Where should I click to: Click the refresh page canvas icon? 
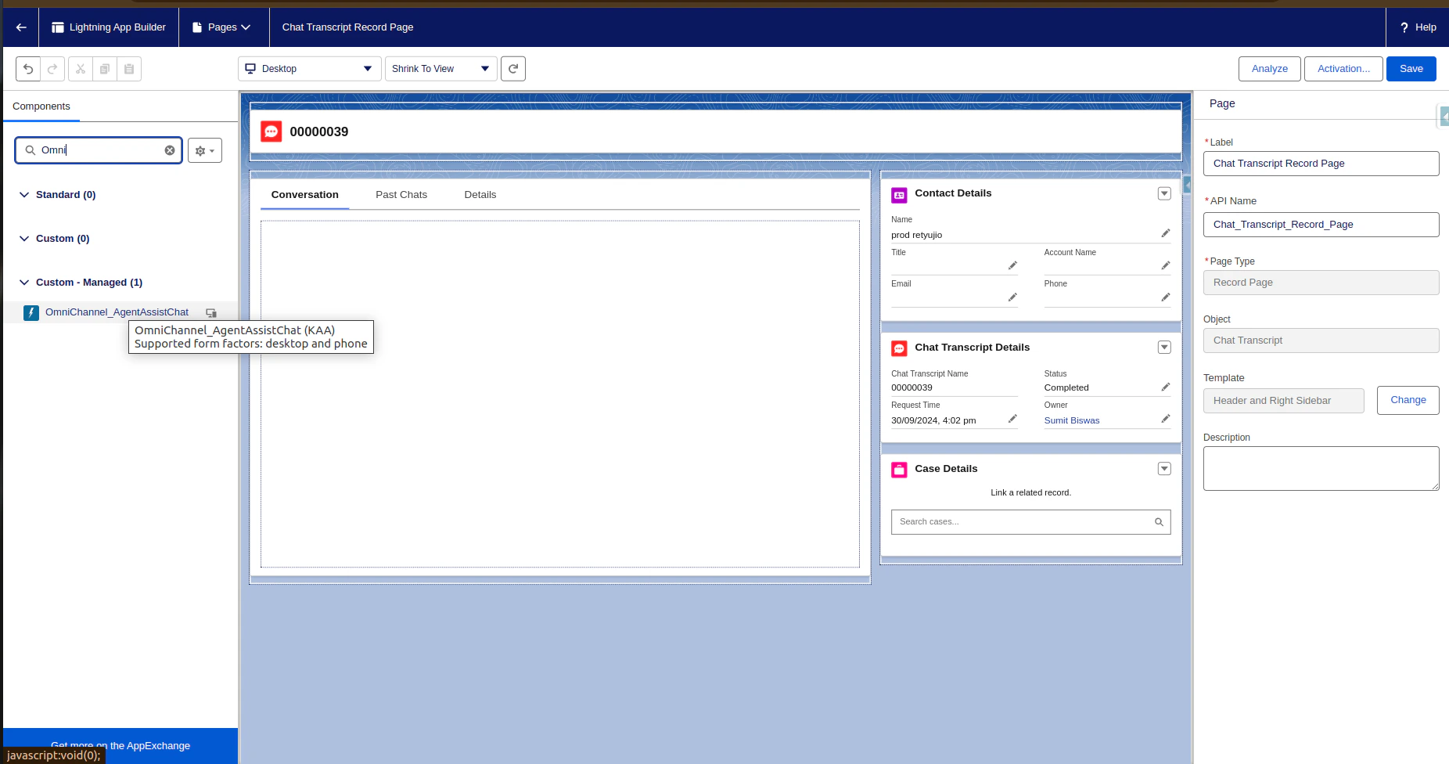[x=512, y=69]
